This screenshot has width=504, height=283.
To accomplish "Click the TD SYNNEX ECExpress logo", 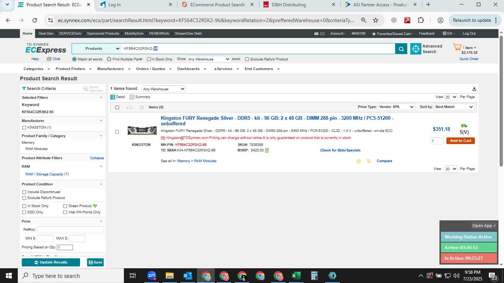I will (46, 48).
